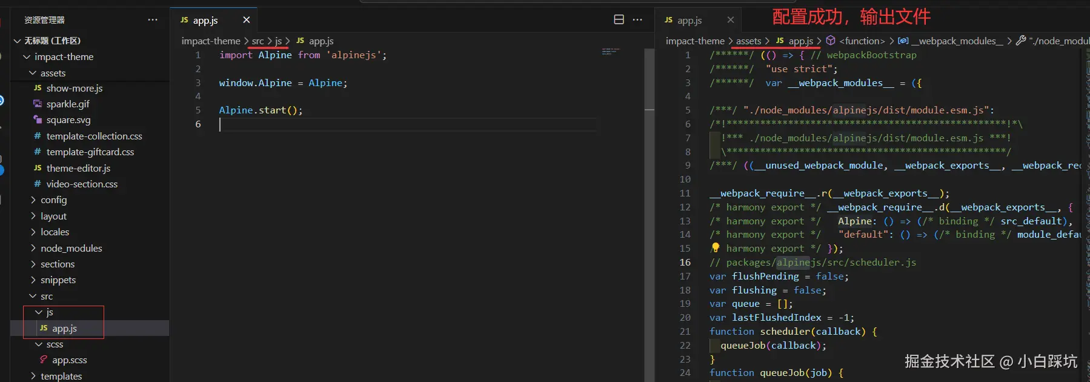Open the app.scss stylesheet file
1090x382 pixels.
69,360
